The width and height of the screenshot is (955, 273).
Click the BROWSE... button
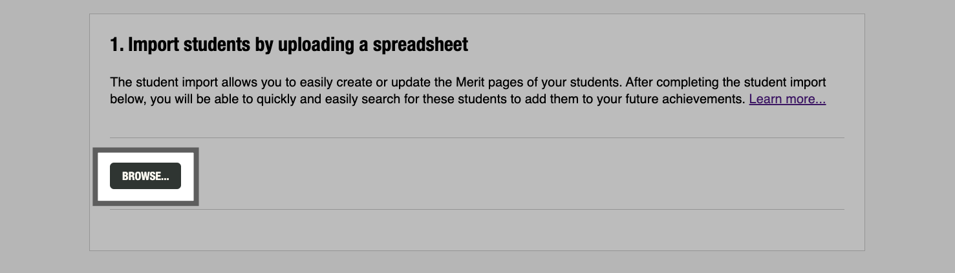145,176
